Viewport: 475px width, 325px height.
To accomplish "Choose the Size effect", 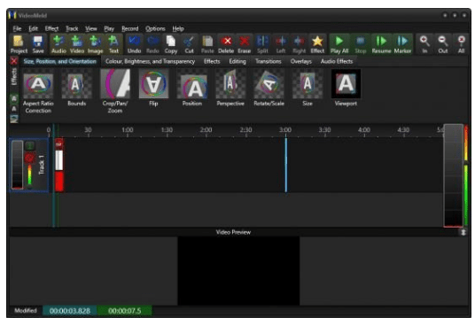I will [x=308, y=88].
